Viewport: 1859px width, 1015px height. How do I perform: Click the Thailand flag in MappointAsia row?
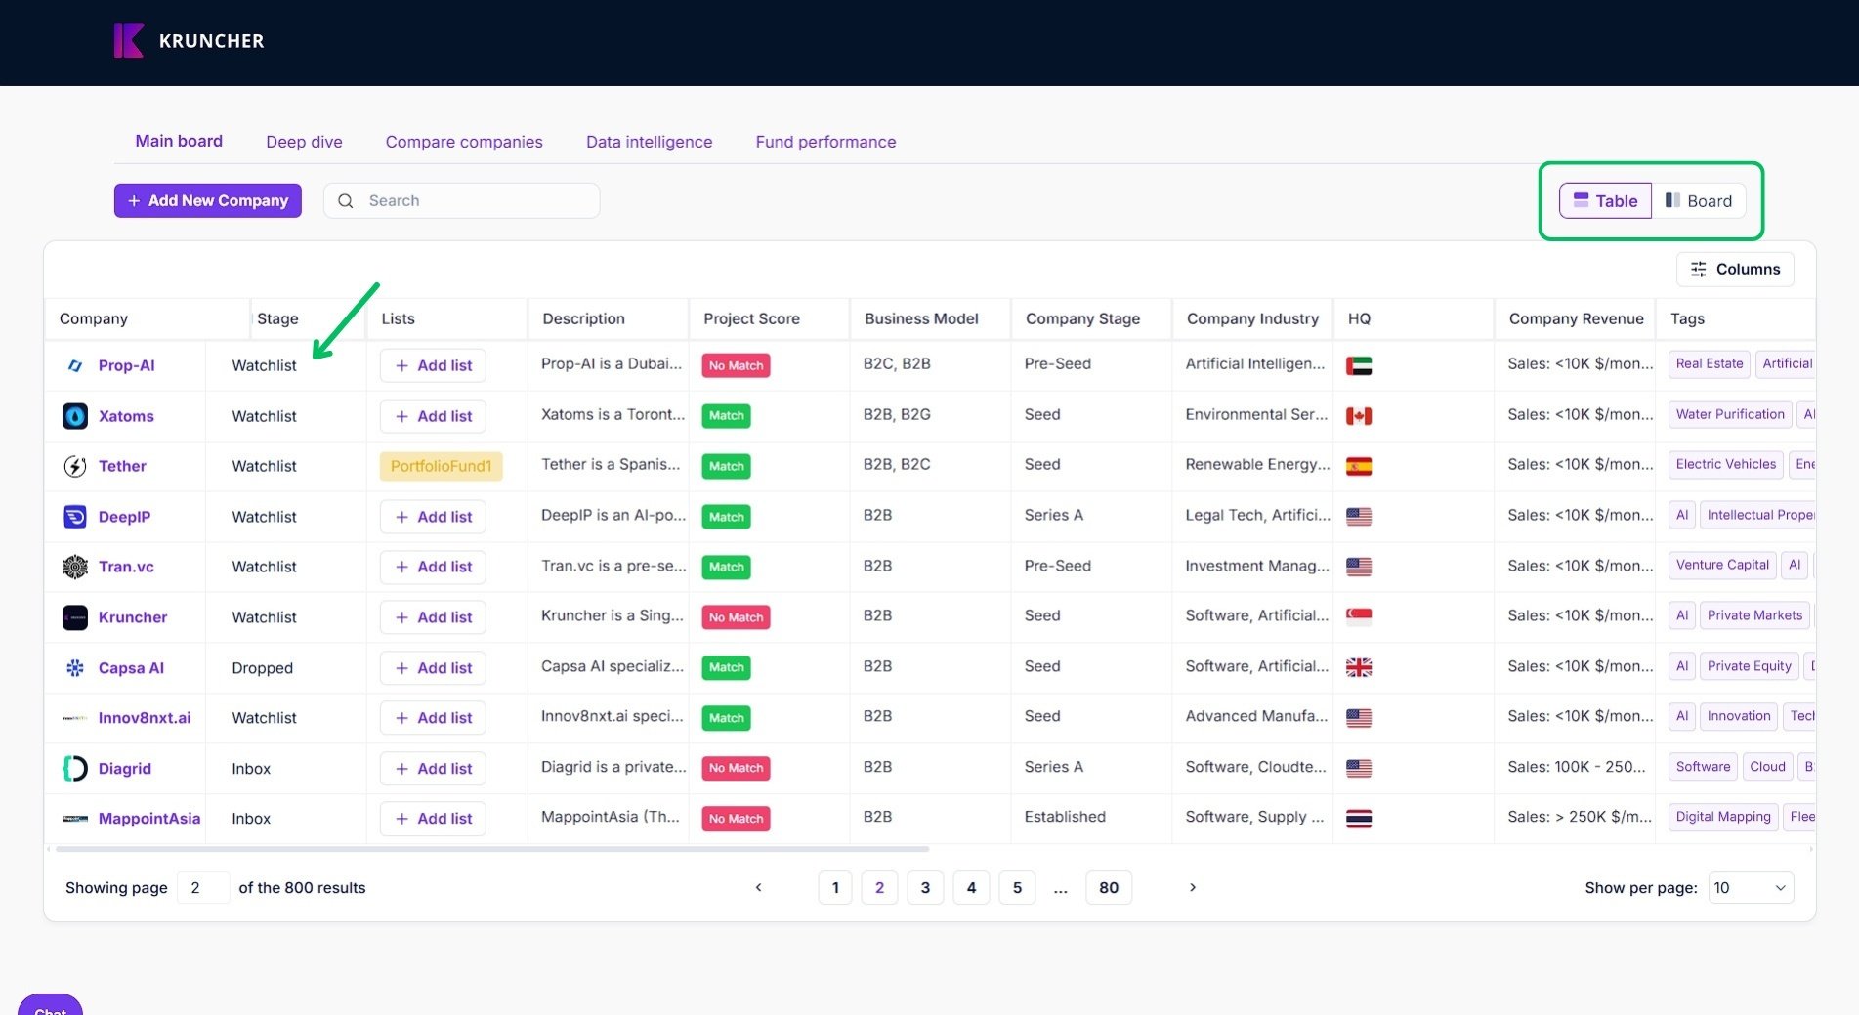(1359, 819)
